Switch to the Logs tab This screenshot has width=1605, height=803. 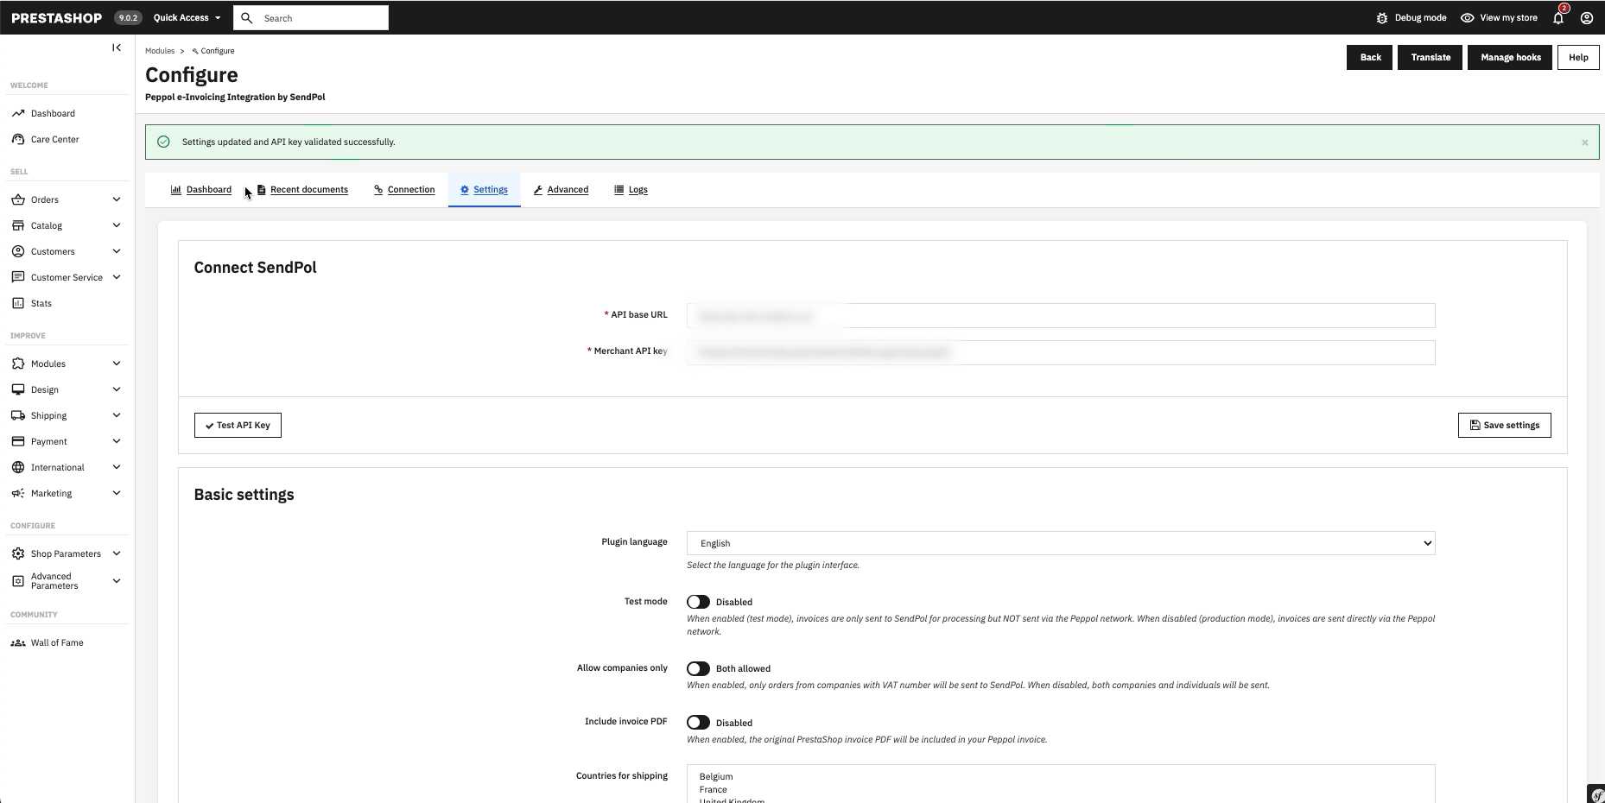[631, 190]
